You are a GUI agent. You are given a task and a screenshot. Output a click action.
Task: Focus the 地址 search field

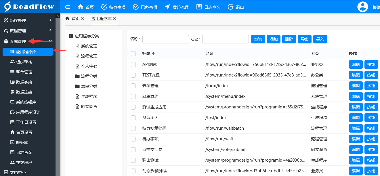pyautogui.click(x=226, y=39)
